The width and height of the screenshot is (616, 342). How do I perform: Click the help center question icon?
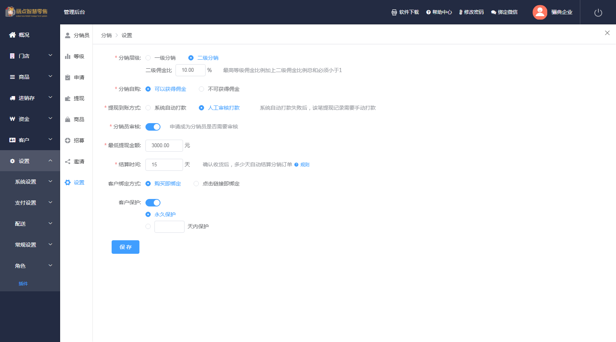tap(428, 12)
